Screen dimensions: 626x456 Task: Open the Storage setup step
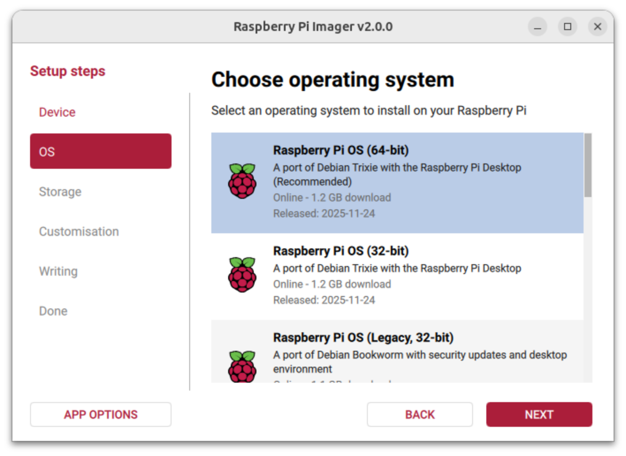point(60,192)
